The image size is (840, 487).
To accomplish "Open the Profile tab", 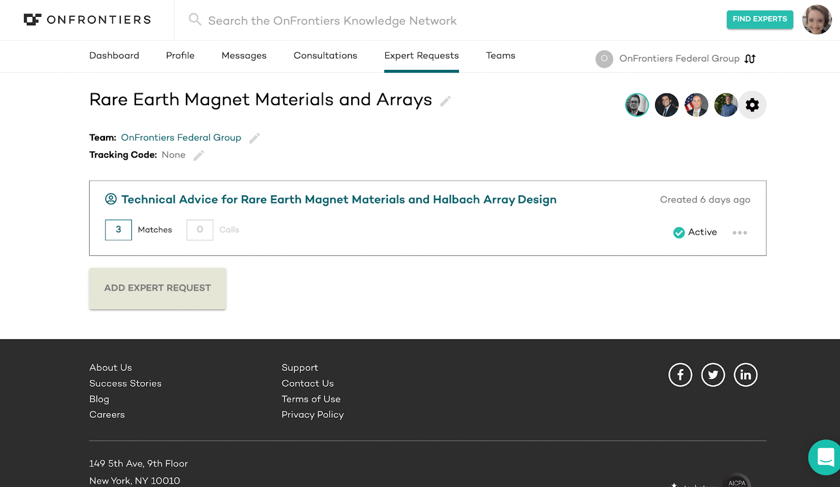I will (x=180, y=56).
